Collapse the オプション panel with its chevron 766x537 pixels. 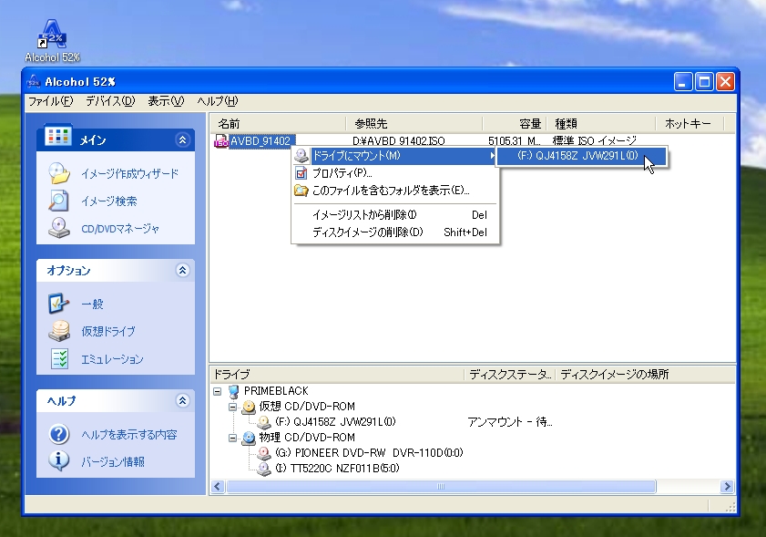182,270
